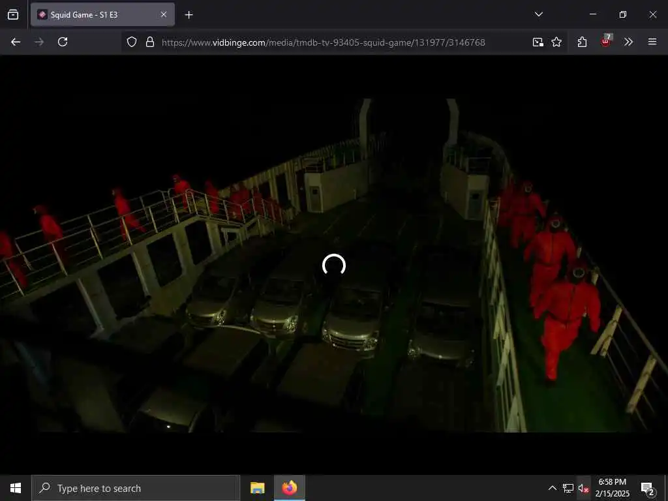Open Firefox View in the tab bar
Image resolution: width=668 pixels, height=501 pixels.
tap(13, 14)
